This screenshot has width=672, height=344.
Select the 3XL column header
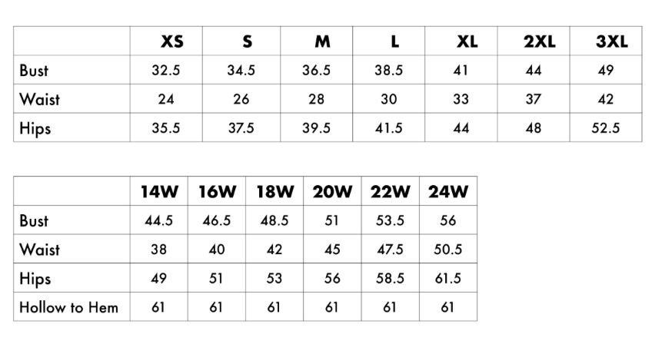point(612,41)
